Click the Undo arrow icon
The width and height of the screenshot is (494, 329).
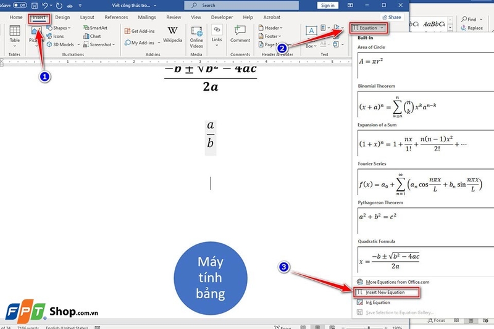tap(45, 6)
